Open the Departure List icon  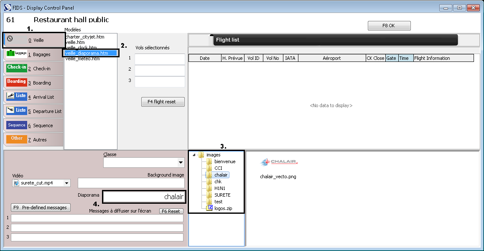pyautogui.click(x=16, y=110)
